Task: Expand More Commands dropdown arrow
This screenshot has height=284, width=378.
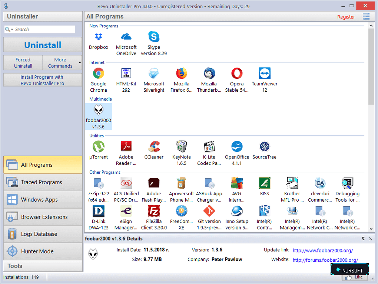Action: tap(80, 63)
